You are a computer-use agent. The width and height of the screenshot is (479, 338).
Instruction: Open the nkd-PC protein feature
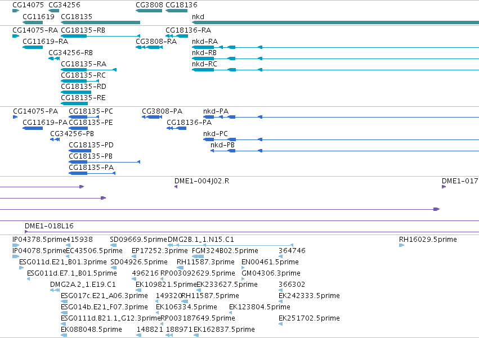point(341,139)
